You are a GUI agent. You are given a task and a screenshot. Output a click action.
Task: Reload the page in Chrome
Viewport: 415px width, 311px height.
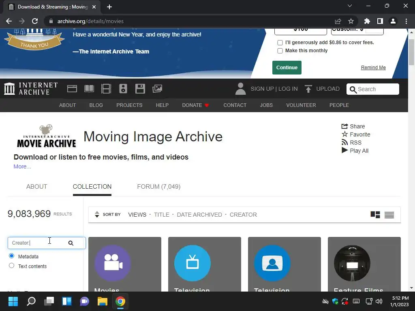pos(35,21)
